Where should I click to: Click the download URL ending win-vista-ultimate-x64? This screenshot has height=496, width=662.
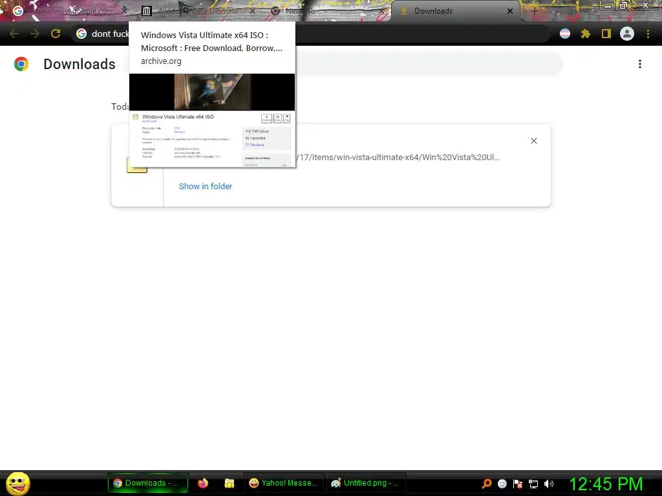pyautogui.click(x=398, y=158)
